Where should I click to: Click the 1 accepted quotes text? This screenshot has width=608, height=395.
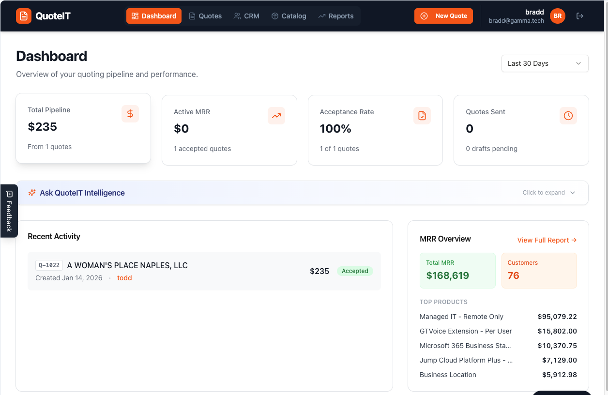pyautogui.click(x=202, y=149)
